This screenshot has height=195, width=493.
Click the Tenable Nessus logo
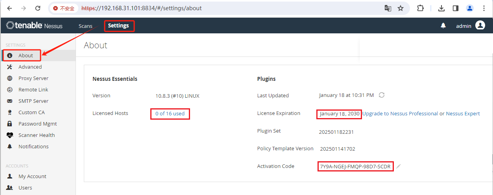click(x=34, y=26)
